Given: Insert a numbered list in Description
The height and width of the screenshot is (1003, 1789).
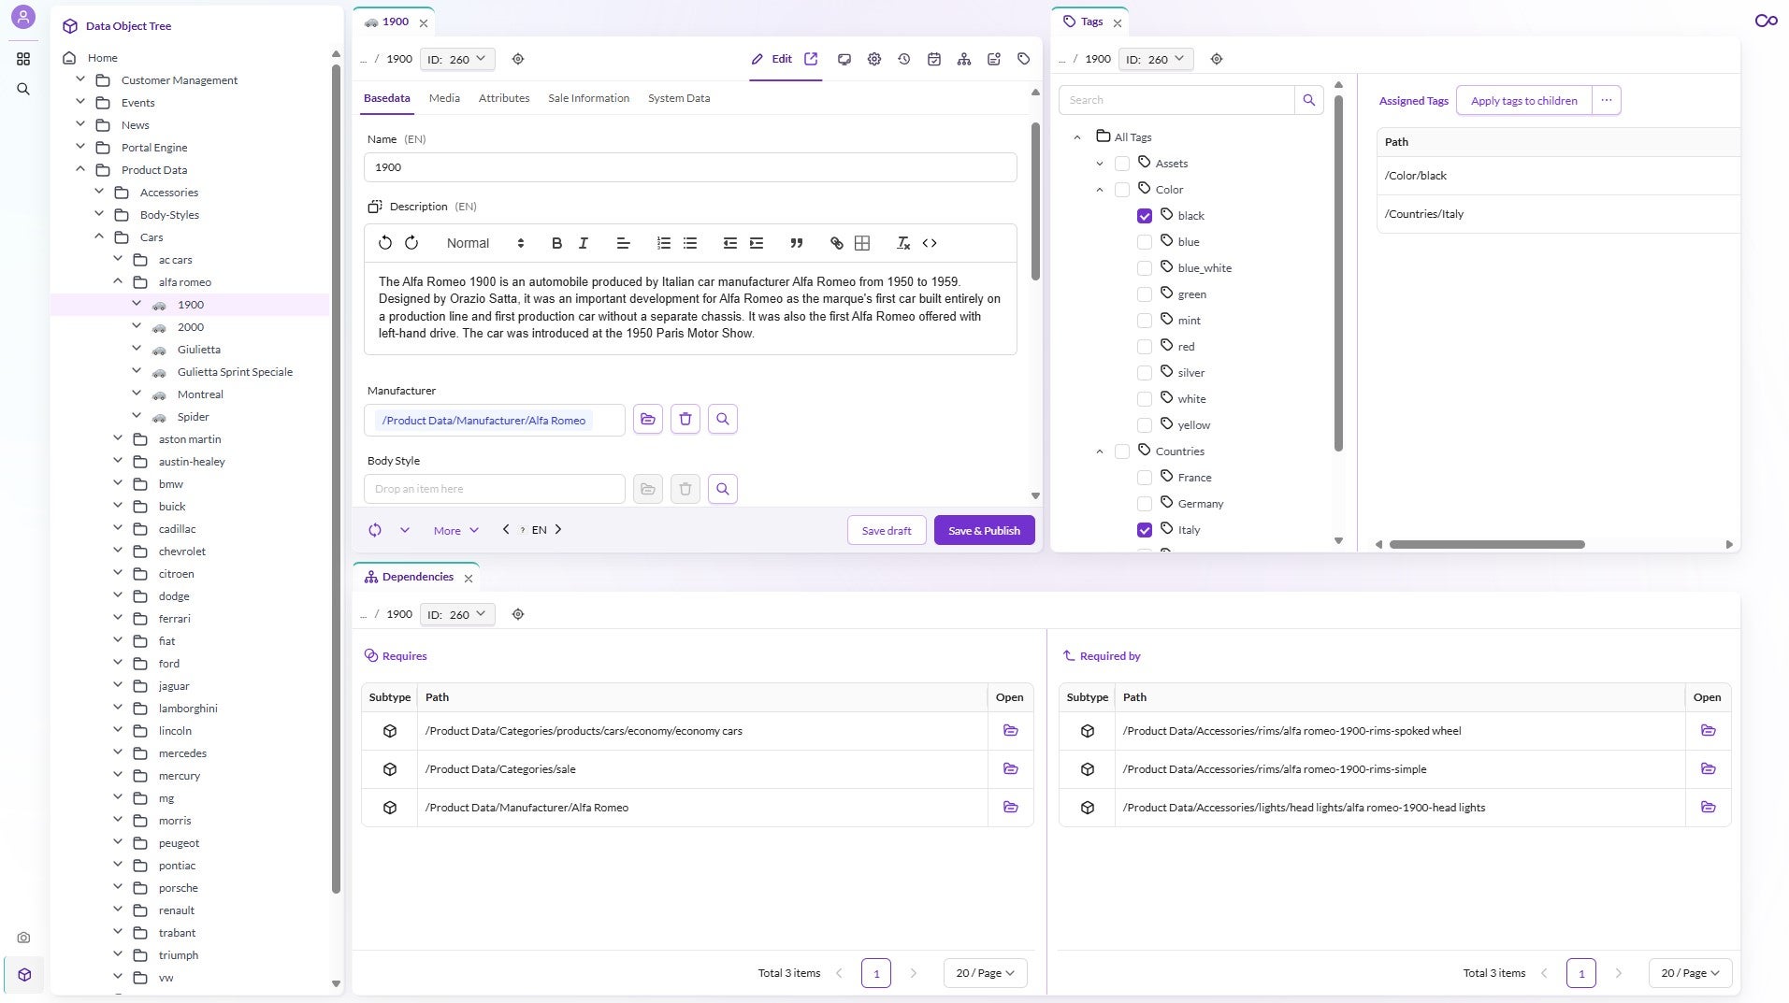Looking at the screenshot, I should (x=664, y=243).
